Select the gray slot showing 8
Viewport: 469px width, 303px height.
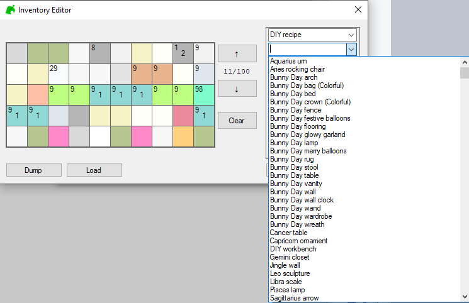point(100,53)
